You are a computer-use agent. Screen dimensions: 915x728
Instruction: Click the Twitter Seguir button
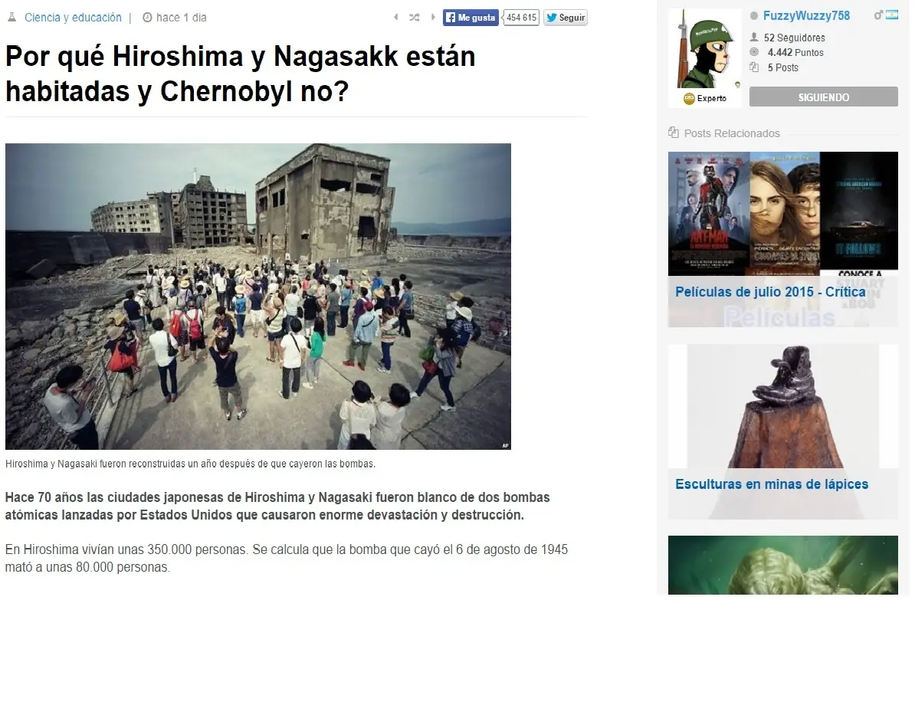pos(566,18)
